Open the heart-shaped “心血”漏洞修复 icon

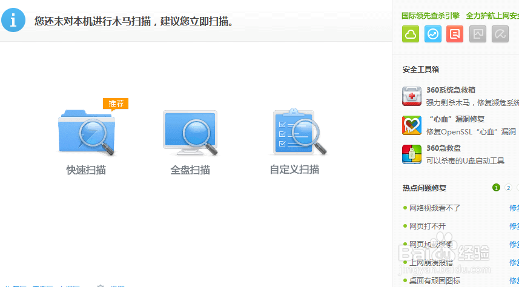coord(412,125)
